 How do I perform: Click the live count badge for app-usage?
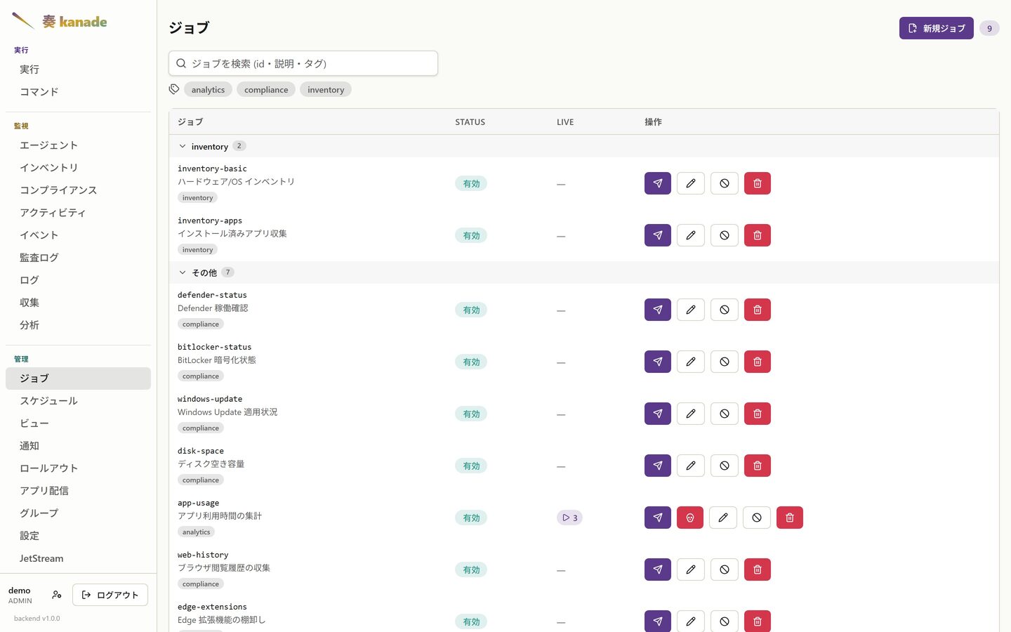click(569, 518)
